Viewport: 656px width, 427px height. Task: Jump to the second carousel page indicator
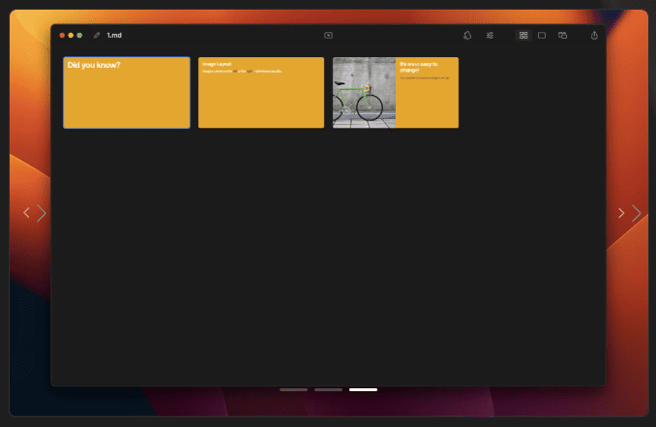point(328,390)
